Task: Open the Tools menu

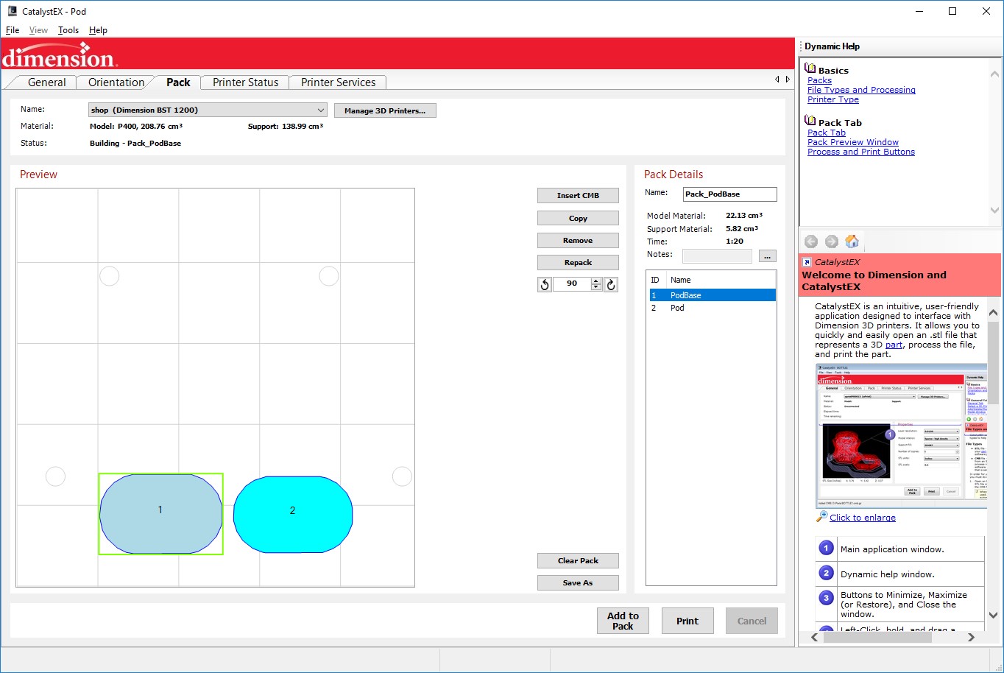Action: coord(68,30)
